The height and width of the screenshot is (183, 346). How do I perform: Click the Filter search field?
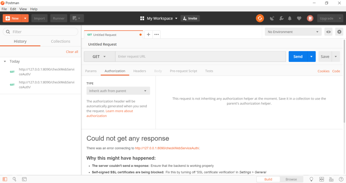41,32
